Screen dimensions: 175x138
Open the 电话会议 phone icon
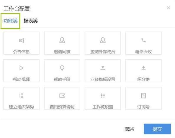pos(143,40)
